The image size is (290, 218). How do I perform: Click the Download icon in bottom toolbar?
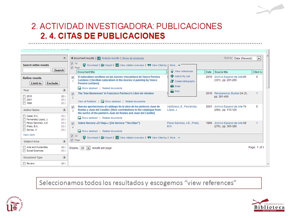click(84, 137)
